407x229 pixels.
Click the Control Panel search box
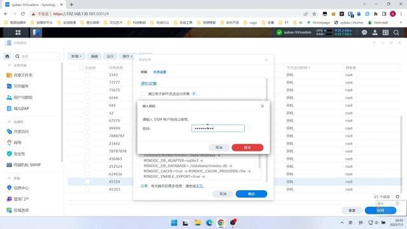click(36, 57)
